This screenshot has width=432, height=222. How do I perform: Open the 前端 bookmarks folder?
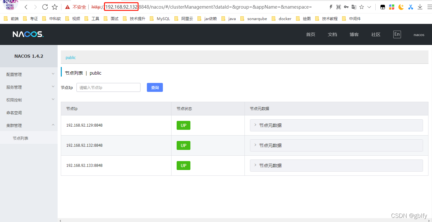coord(11,19)
